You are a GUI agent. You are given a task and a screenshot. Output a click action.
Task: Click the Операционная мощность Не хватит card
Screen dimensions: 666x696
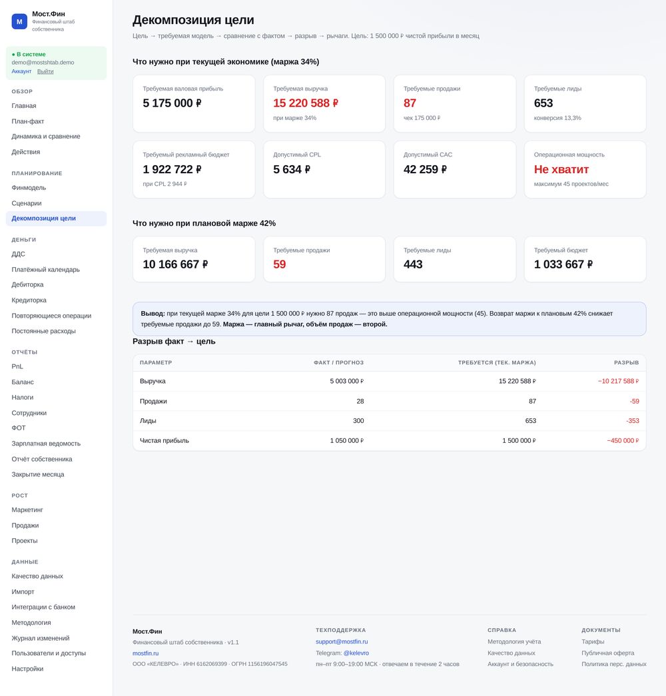click(585, 170)
